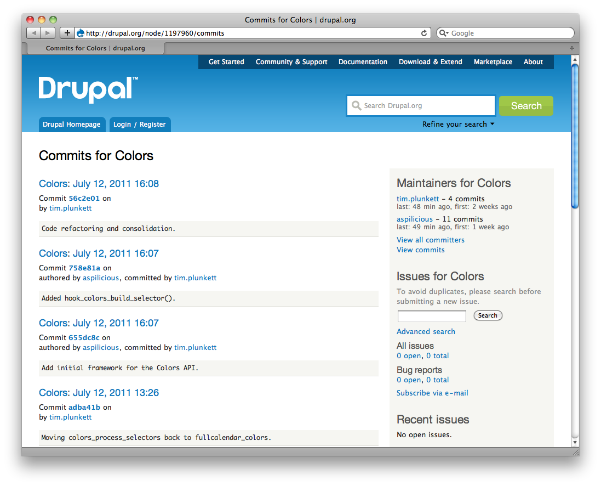Open commit hash 56c2e01
The height and width of the screenshot is (486, 601).
pos(84,198)
